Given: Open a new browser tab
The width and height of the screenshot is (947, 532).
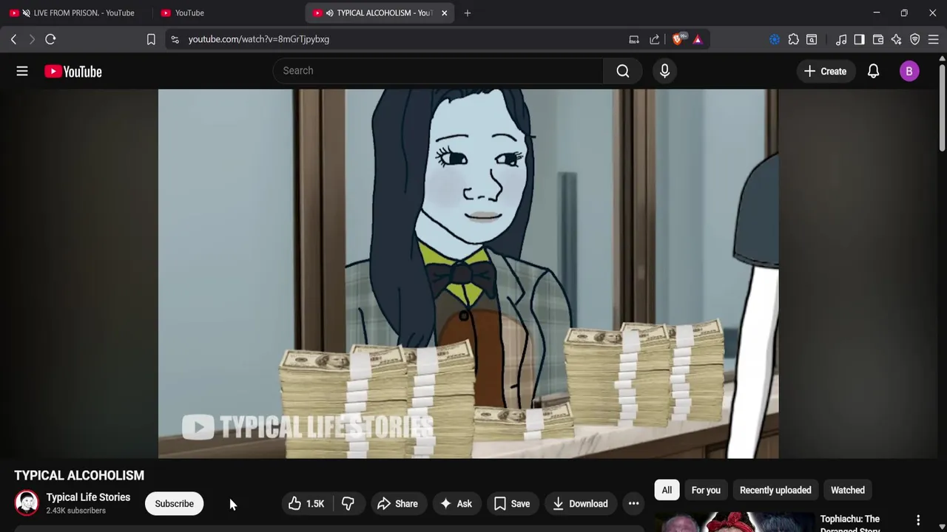Looking at the screenshot, I should [467, 13].
